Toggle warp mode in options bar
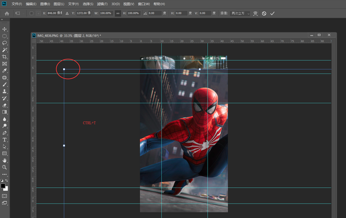Viewport: 346px width, 218px height. (255, 13)
